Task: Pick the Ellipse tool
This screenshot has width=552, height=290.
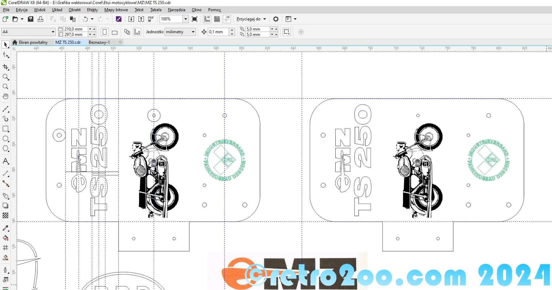Action: point(5,139)
